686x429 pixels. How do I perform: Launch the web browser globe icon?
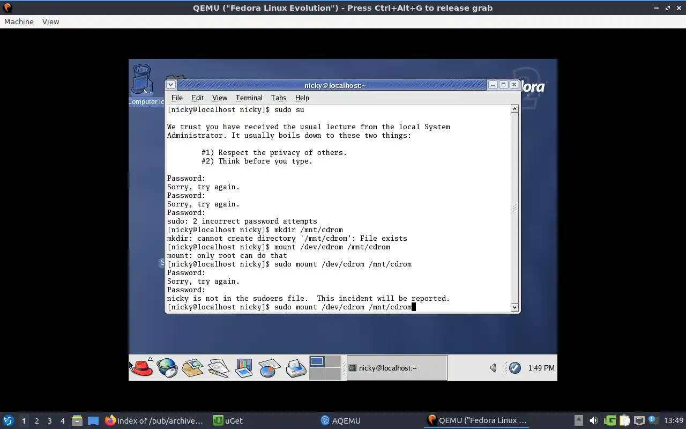point(167,368)
